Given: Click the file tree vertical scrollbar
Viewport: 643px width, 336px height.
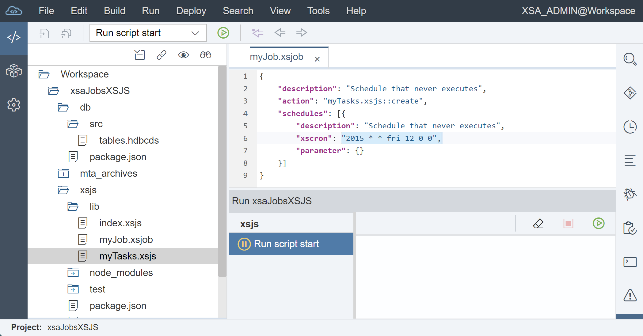Looking at the screenshot, I should coord(222,172).
